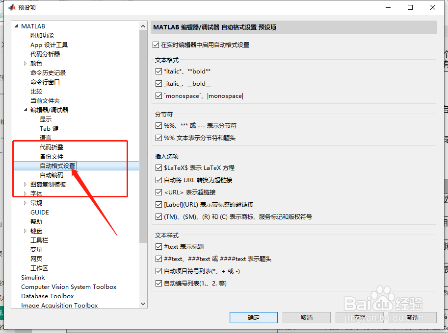Toggle (TM), (SM), (R), (C) symbols checkbox
The image size is (448, 333).
[158, 216]
